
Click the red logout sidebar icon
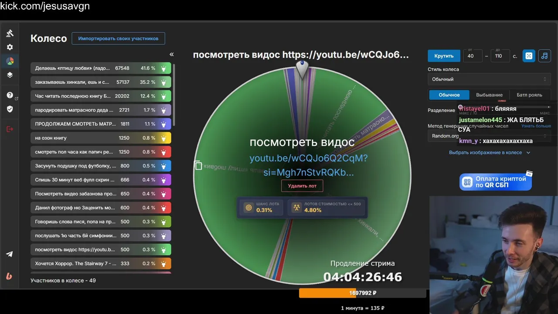tap(10, 129)
